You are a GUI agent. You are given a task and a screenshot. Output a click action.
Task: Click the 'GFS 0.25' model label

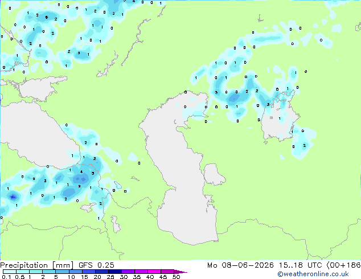[x=96, y=265]
